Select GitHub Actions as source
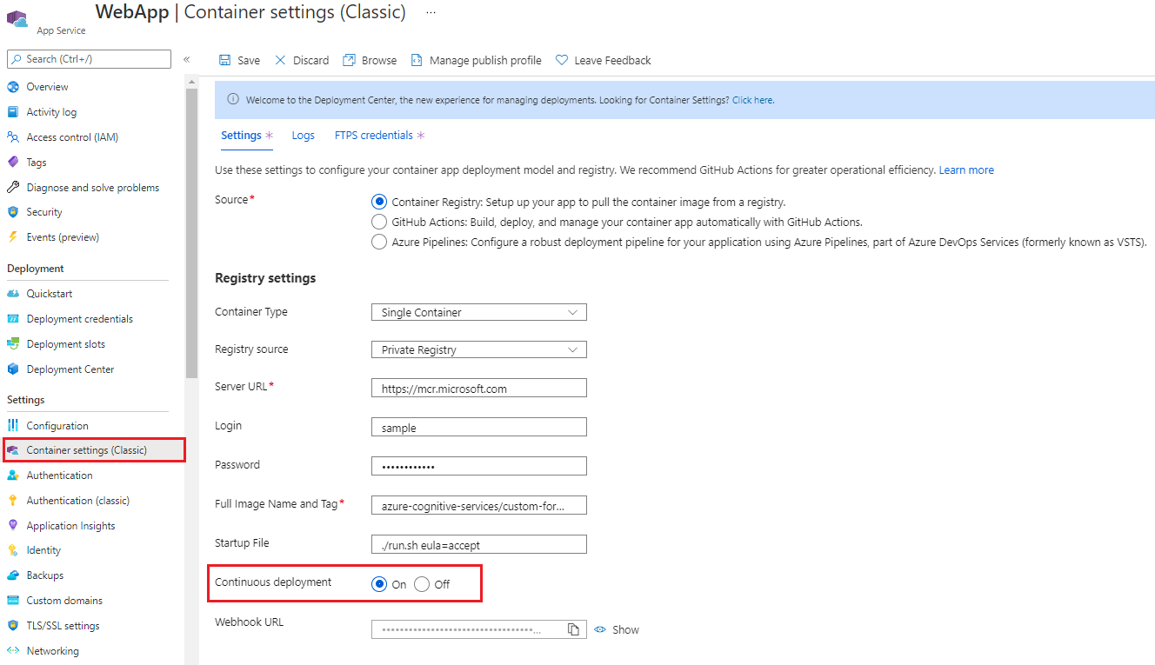1155x665 pixels. pyautogui.click(x=379, y=222)
